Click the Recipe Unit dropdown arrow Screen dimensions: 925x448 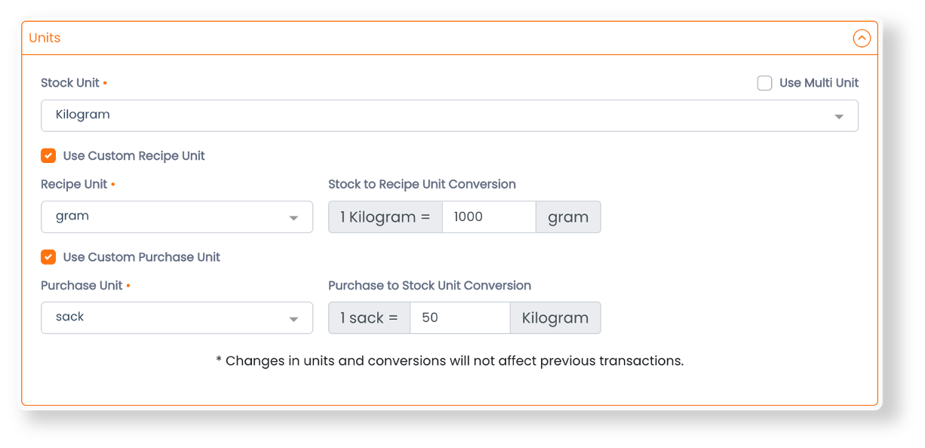pyautogui.click(x=293, y=219)
